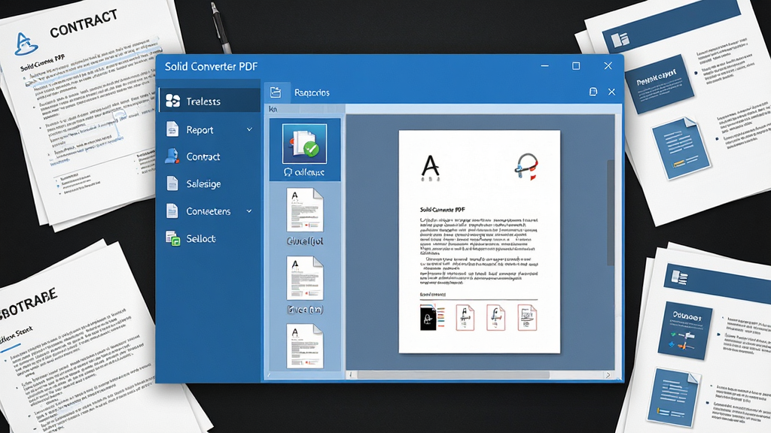
Task: Click the Solid Converter PDF heading in the preview
Action: pyautogui.click(x=443, y=210)
